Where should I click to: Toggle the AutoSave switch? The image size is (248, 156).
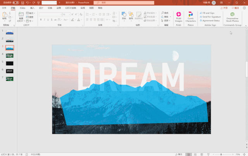15,3
